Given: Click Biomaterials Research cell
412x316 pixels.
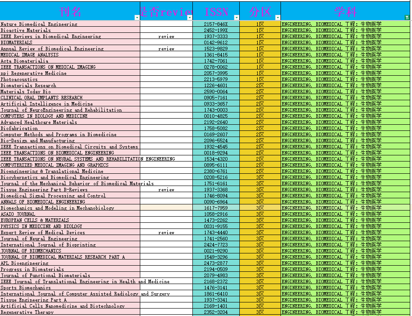Looking at the screenshot, I should (x=70, y=85).
